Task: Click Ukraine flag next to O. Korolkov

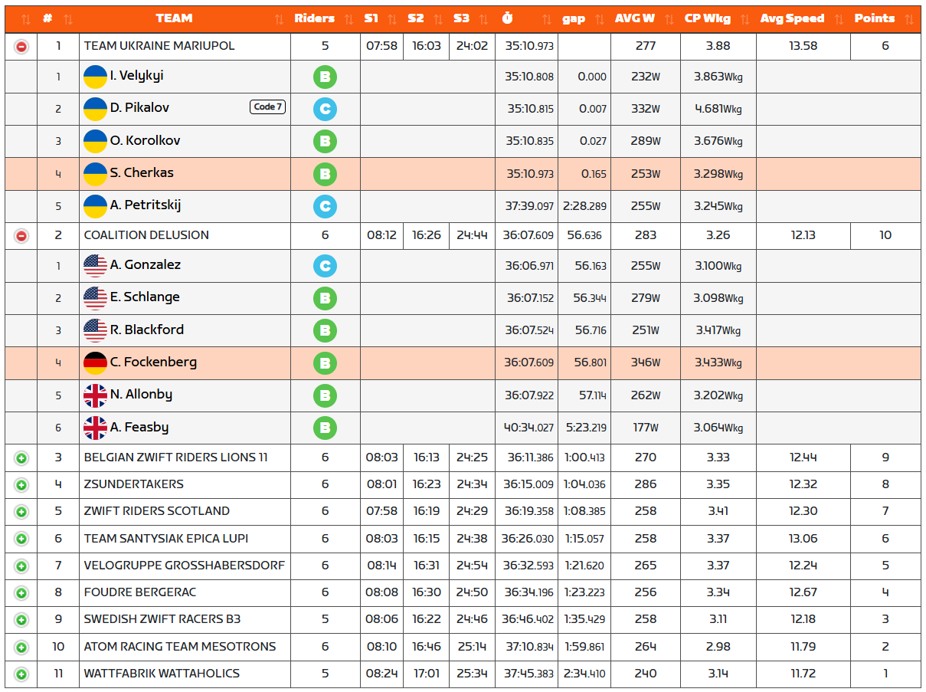Action: pyautogui.click(x=95, y=142)
